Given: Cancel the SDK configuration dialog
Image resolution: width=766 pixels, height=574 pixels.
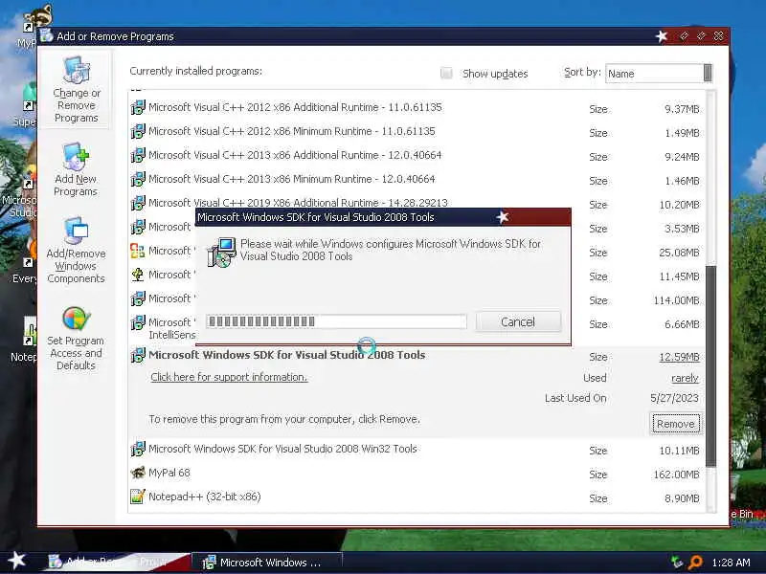Looking at the screenshot, I should pyautogui.click(x=518, y=322).
